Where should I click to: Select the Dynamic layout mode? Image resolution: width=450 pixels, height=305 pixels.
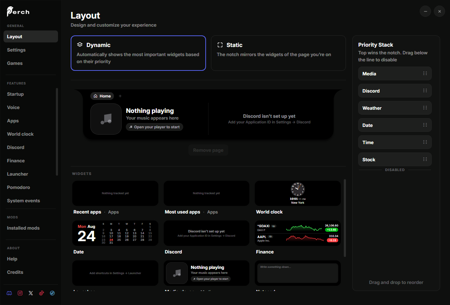point(138,53)
